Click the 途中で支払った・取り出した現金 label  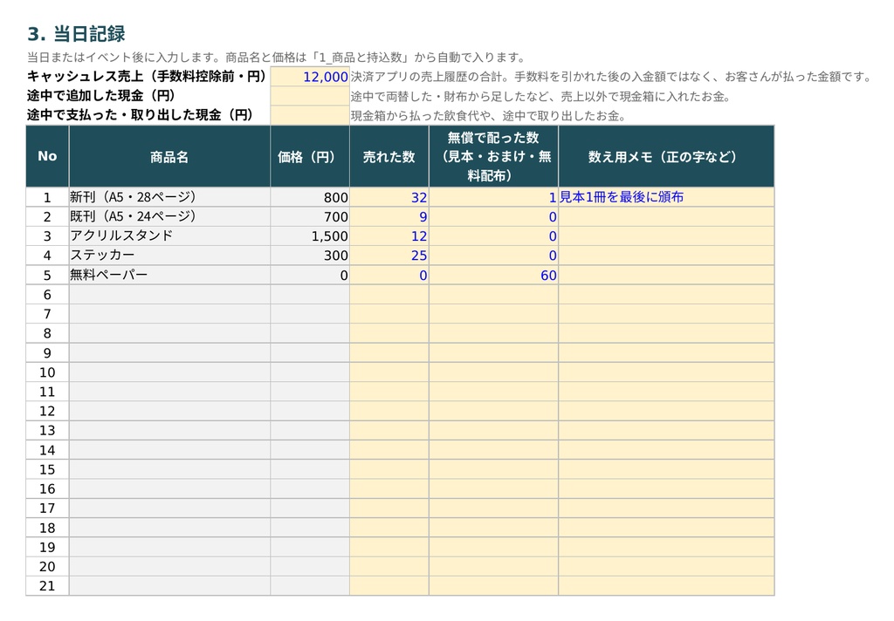140,115
